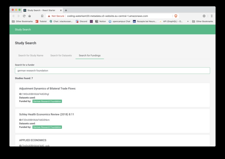Click the Not Secure label in address bar
The image size is (225, 159).
pos(58,16)
